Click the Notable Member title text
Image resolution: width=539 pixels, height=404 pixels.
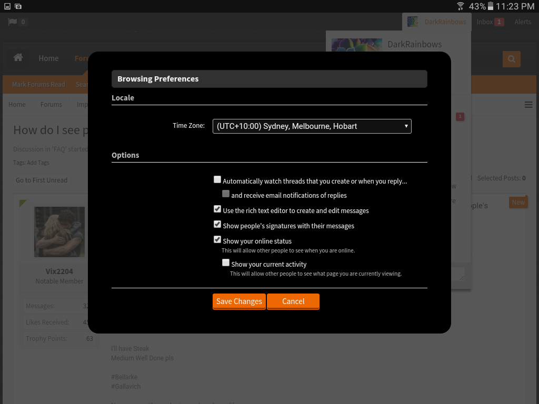[59, 281]
